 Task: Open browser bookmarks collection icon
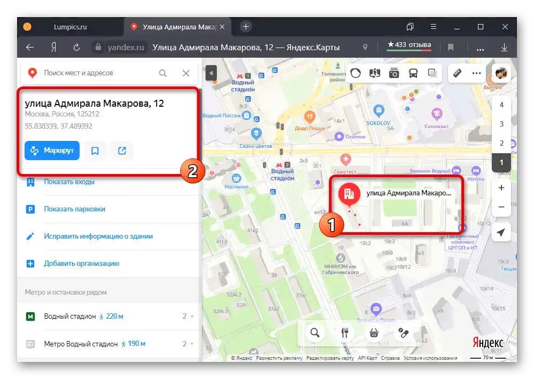(410, 27)
